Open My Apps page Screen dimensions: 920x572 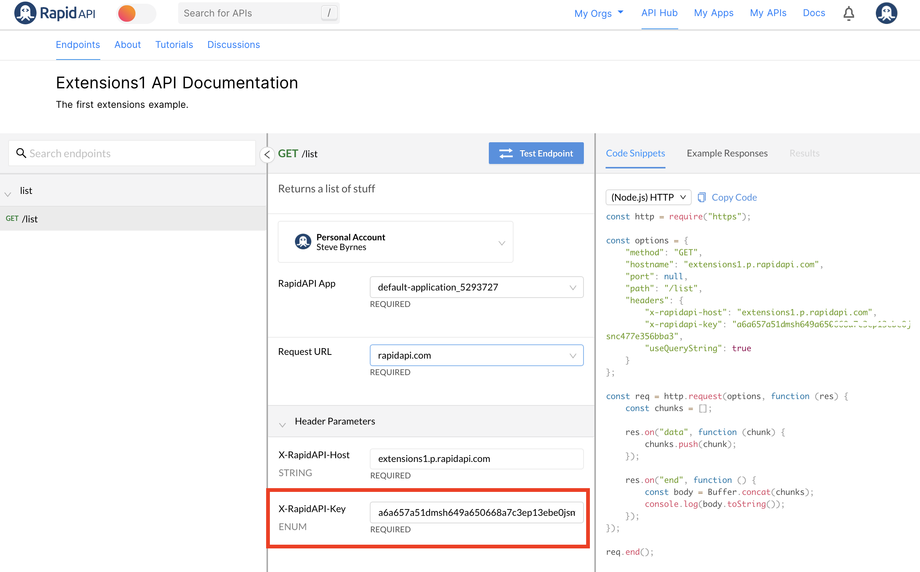click(713, 13)
